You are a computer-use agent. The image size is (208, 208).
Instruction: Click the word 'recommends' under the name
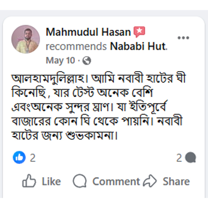pos(76,46)
